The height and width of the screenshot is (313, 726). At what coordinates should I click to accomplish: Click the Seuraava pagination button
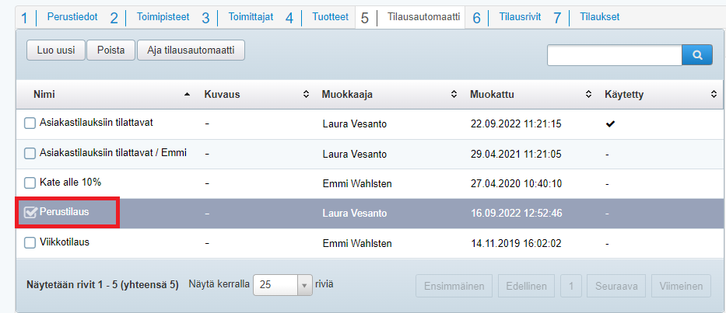[616, 286]
